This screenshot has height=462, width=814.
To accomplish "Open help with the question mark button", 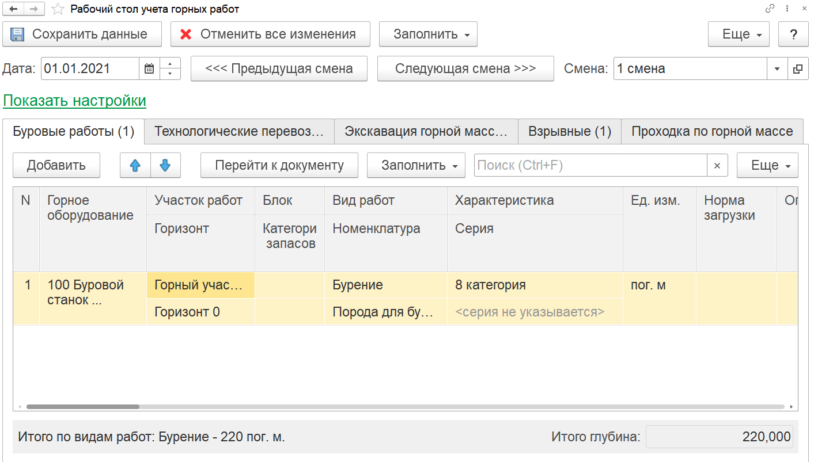I will [793, 34].
